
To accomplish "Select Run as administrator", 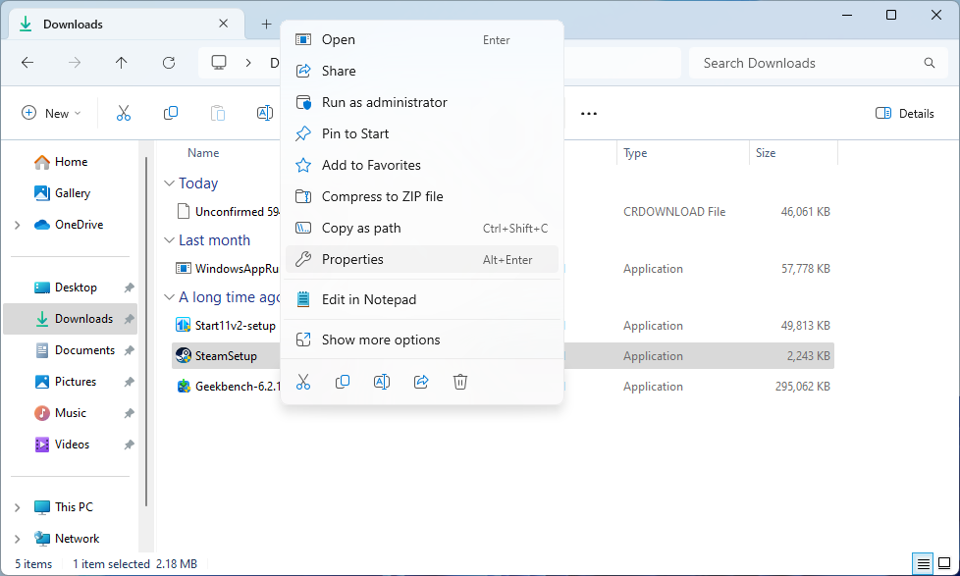I will tap(422, 102).
